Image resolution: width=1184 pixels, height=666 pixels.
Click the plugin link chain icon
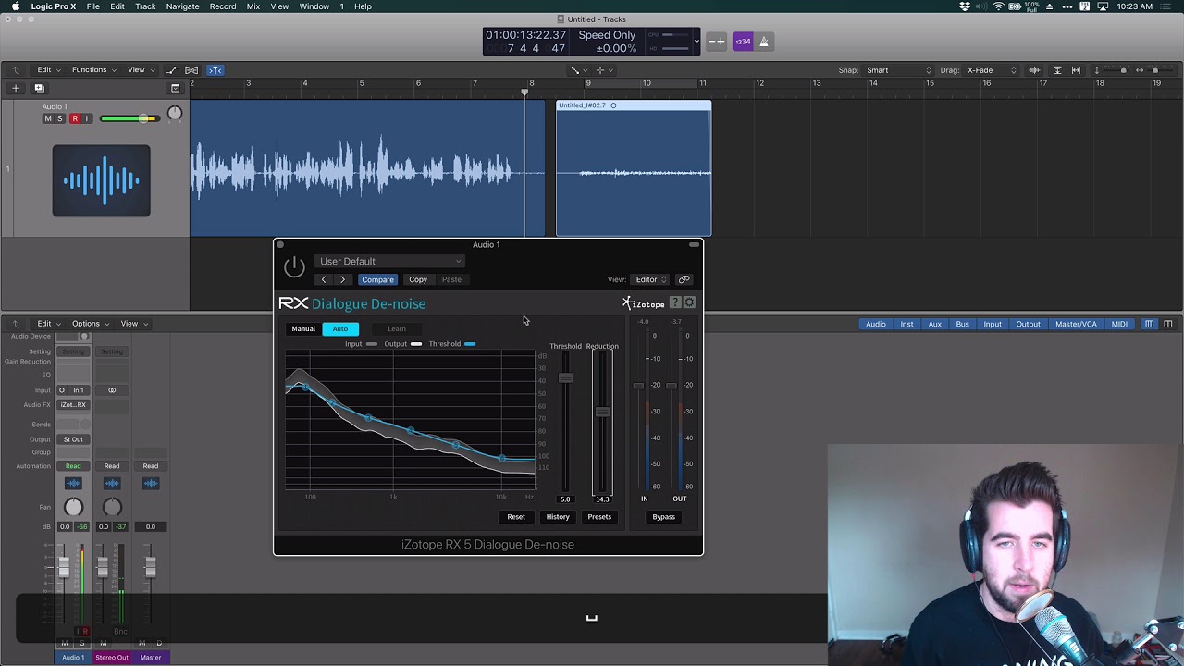coord(684,279)
